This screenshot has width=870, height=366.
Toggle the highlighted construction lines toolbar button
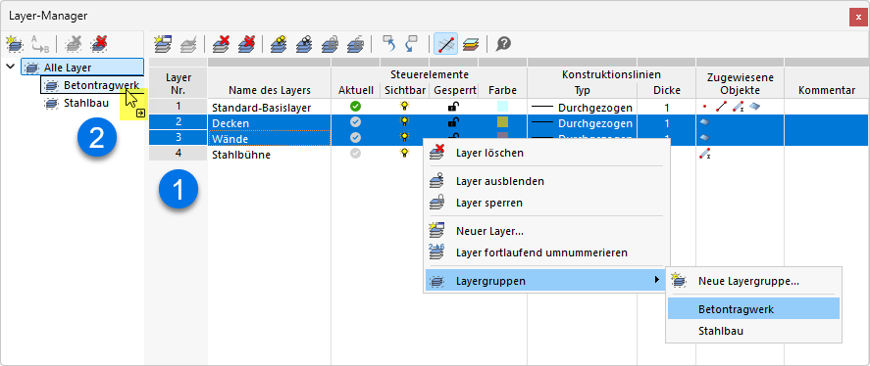tap(446, 43)
